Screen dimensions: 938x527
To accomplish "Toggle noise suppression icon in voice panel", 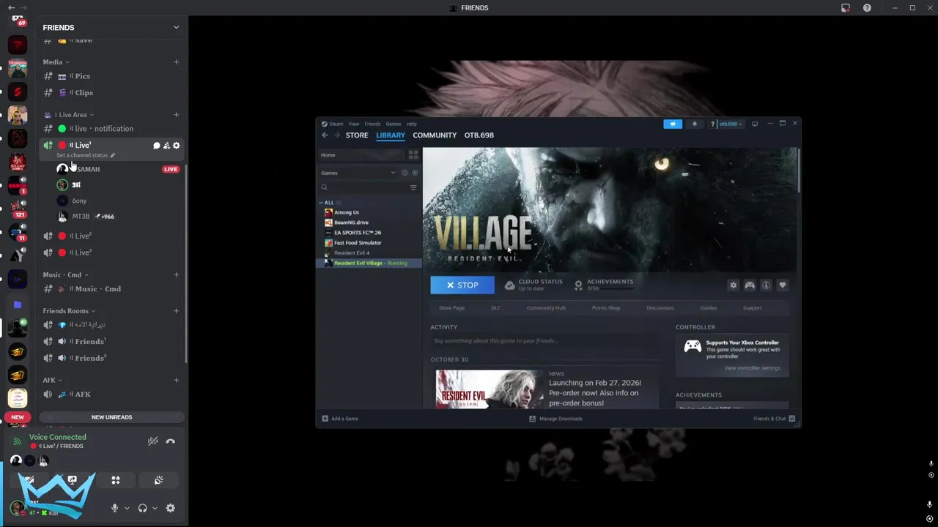I will 152,441.
